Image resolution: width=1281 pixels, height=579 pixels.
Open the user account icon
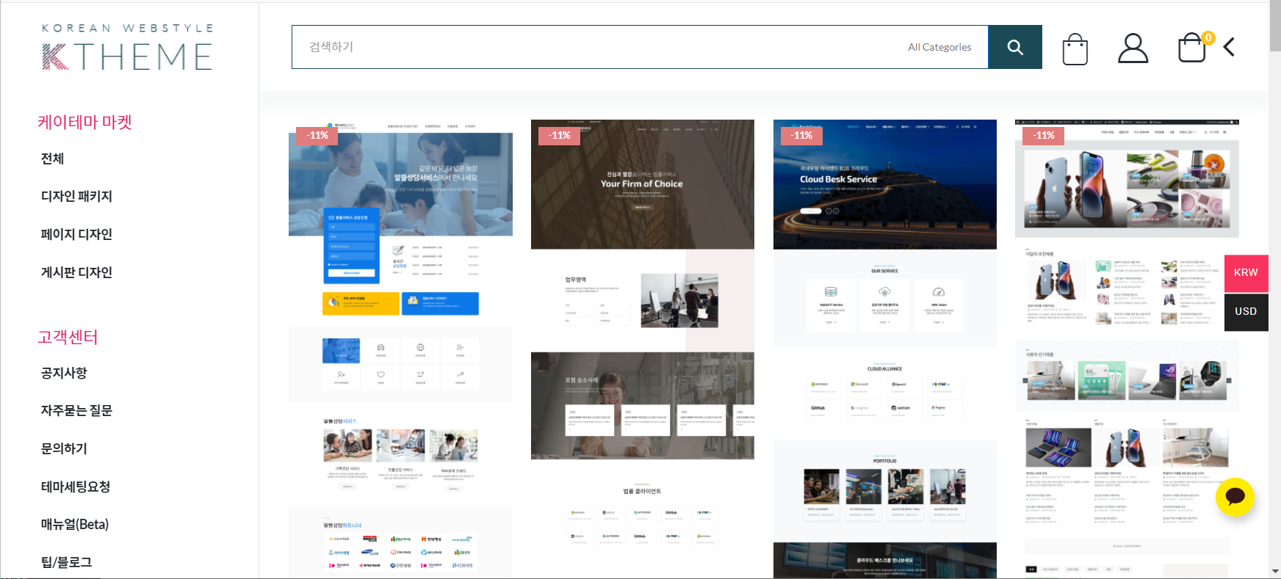1133,48
